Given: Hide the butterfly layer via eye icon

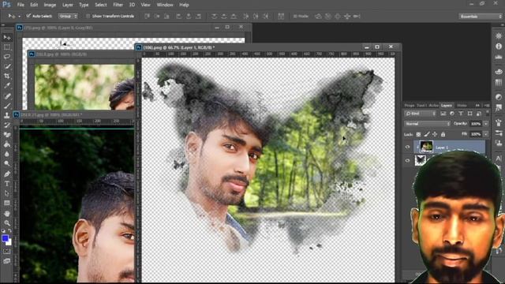Looking at the screenshot, I should pyautogui.click(x=407, y=160).
